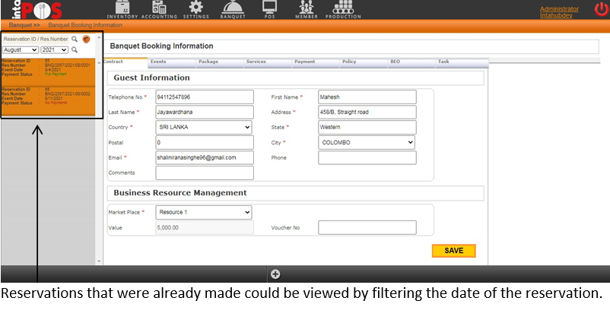Open the Country dropdown showing SRI LANKA
The image size is (610, 323).
pyautogui.click(x=203, y=127)
